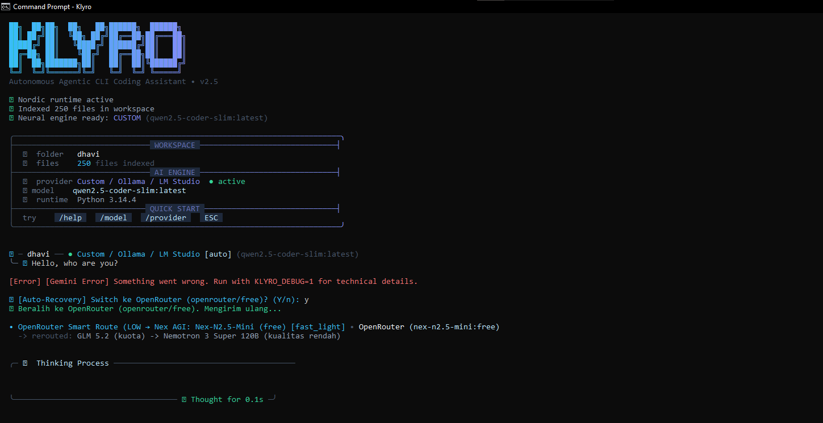The width and height of the screenshot is (823, 423).
Task: Click the green dot before the prompt line's provider name
Action: [x=70, y=254]
